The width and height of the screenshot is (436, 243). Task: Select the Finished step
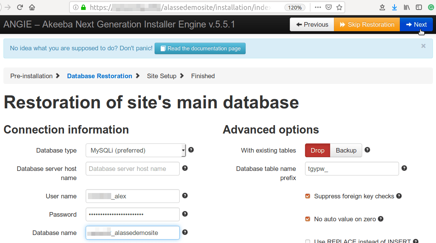pos(203,76)
